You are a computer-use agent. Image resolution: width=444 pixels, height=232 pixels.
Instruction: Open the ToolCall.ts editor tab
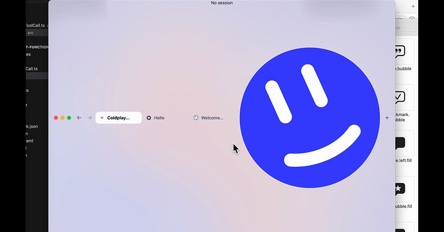pyautogui.click(x=35, y=25)
